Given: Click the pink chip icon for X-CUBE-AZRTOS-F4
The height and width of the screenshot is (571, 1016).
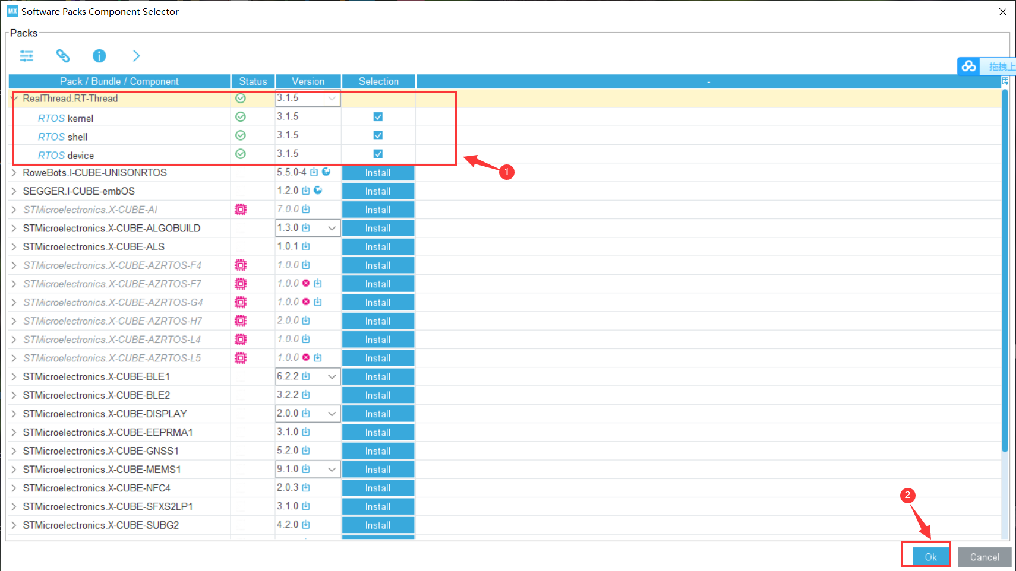Looking at the screenshot, I should click(241, 265).
